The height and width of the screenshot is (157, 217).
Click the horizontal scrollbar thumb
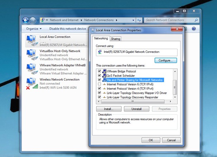(133, 102)
